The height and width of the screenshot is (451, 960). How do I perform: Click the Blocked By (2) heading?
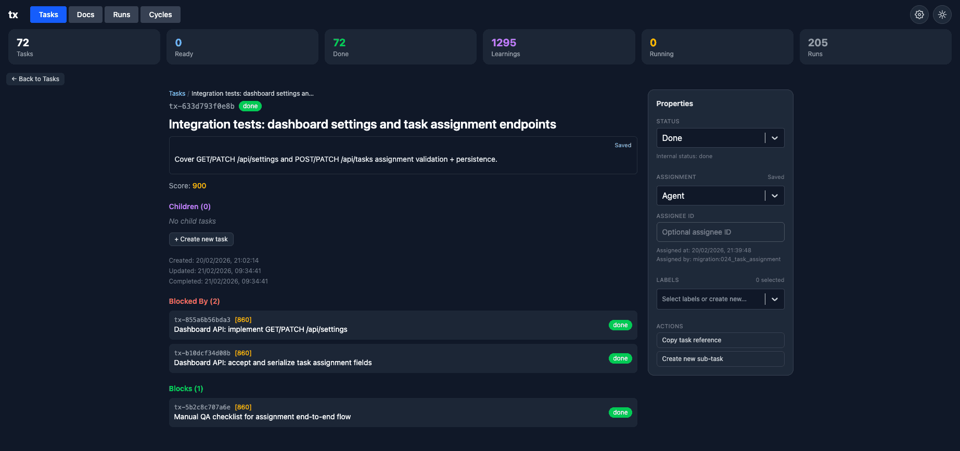pyautogui.click(x=194, y=301)
